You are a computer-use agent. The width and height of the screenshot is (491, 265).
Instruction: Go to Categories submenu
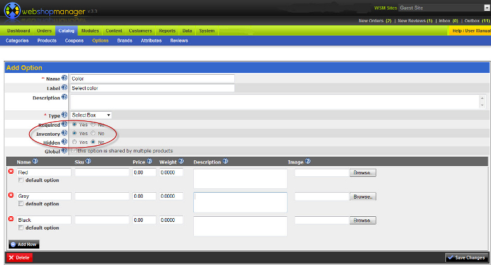click(x=17, y=41)
